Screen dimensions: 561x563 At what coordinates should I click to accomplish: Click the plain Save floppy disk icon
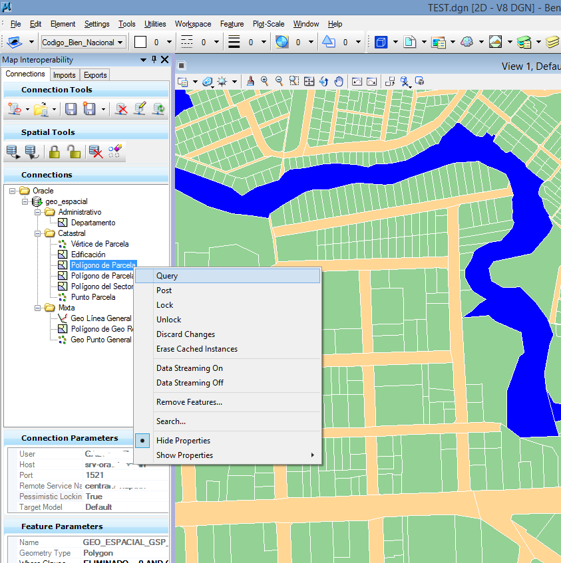[71, 109]
